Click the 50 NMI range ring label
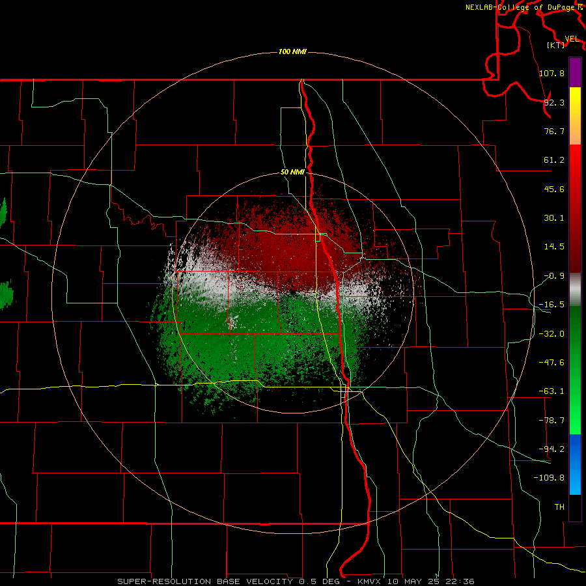This screenshot has width=586, height=586. (x=292, y=173)
